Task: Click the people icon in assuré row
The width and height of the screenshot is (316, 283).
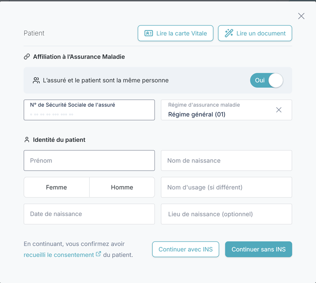Action: [36, 80]
